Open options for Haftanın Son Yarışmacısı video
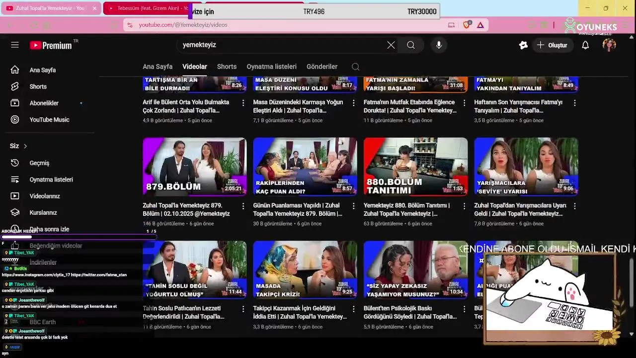636x358 pixels. click(574, 103)
